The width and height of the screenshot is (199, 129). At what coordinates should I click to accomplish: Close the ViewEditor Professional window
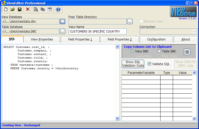(x=196, y=3)
